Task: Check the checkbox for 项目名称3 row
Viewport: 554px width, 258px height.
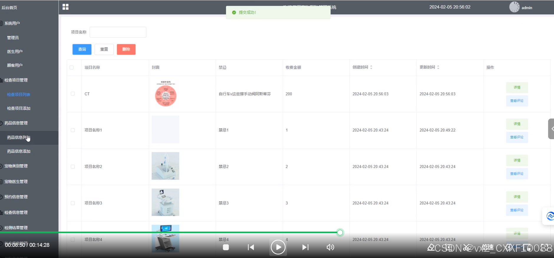Action: tap(73, 203)
